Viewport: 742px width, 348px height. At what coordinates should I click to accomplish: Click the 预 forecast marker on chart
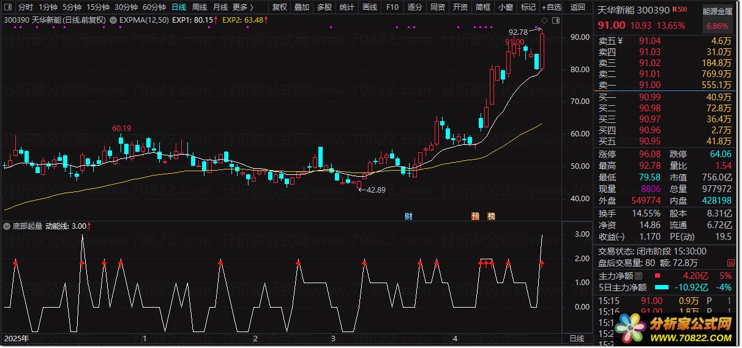(x=476, y=217)
